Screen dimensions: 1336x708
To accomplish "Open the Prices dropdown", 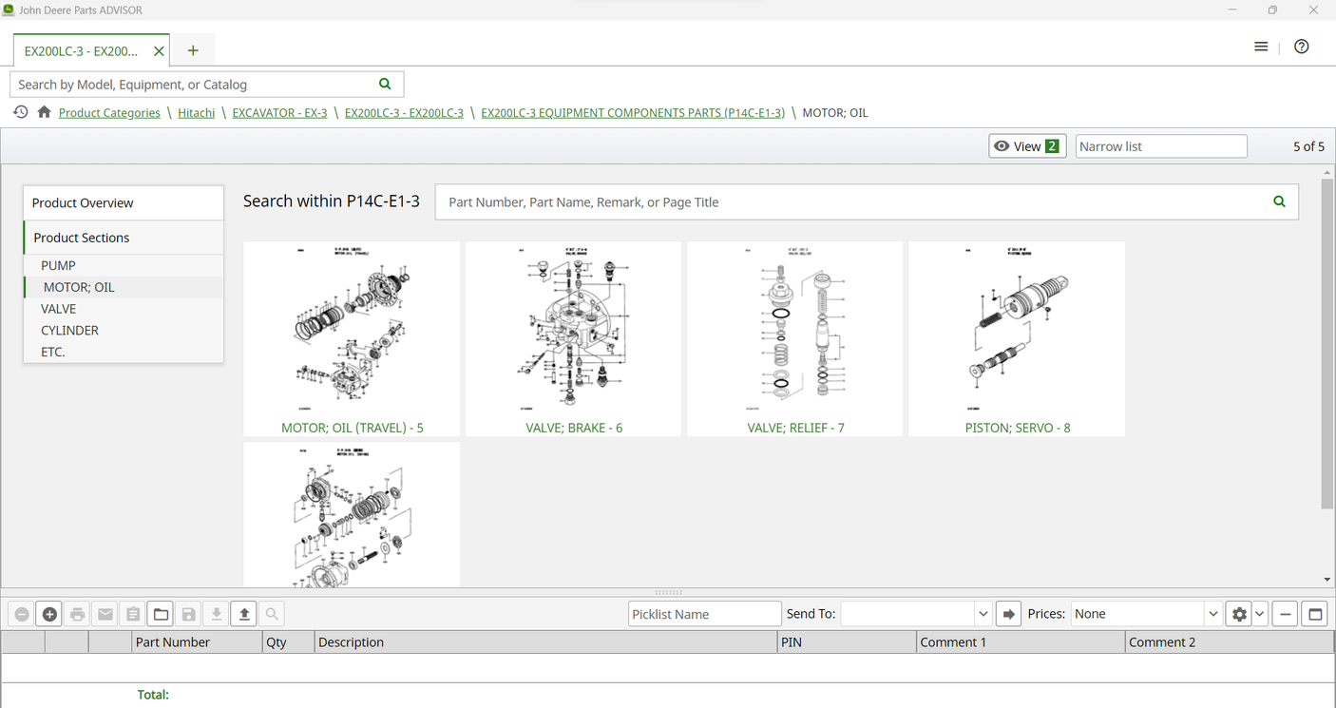I will 1212,614.
